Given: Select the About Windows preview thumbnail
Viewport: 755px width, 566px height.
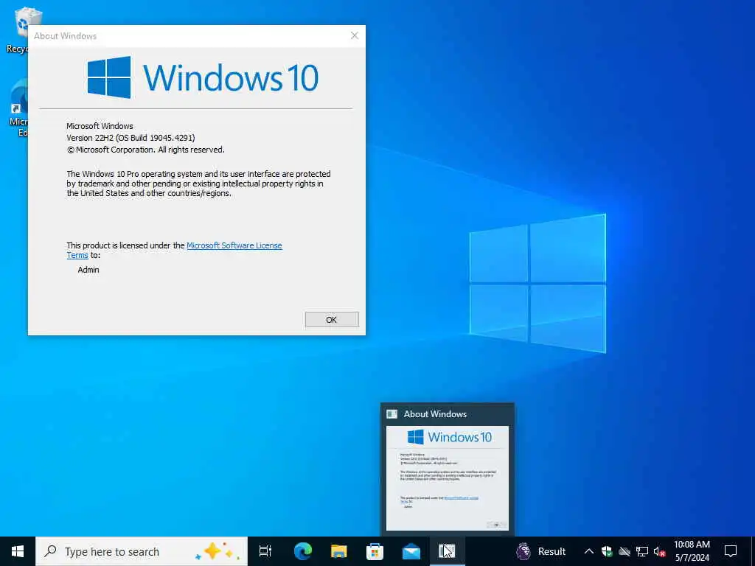Looking at the screenshot, I should tap(448, 478).
